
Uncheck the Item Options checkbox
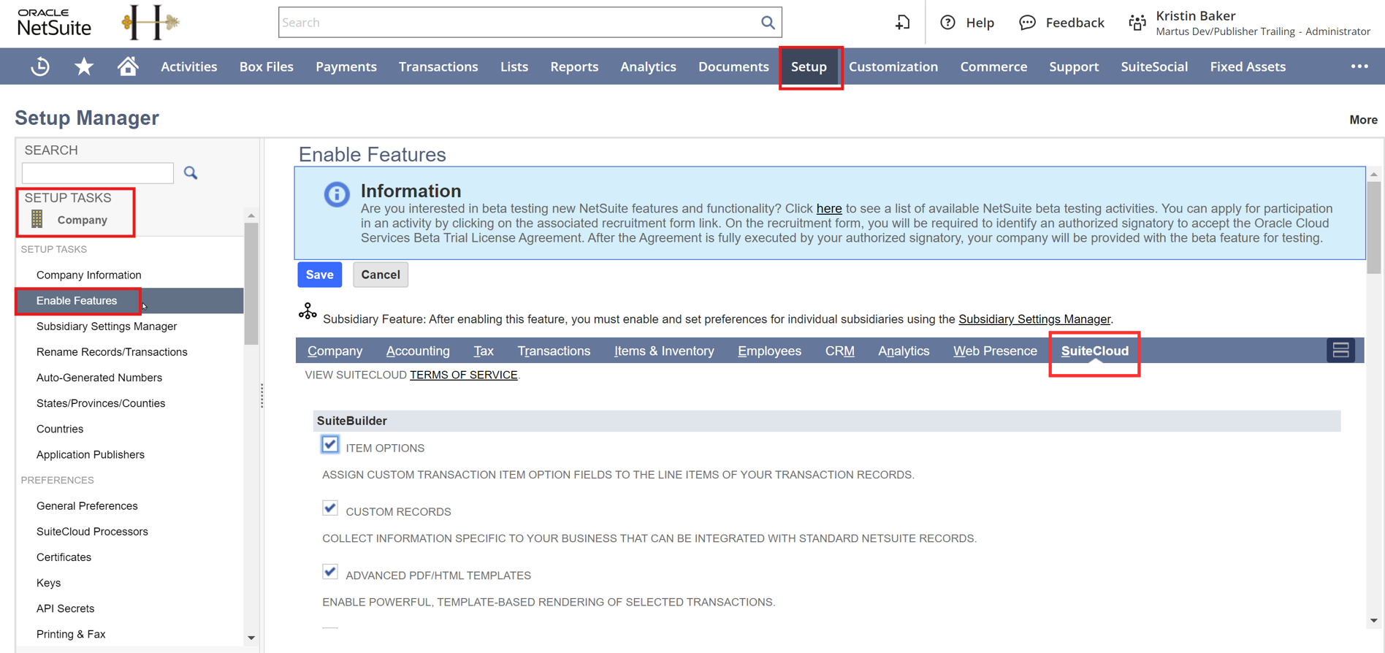tap(330, 445)
